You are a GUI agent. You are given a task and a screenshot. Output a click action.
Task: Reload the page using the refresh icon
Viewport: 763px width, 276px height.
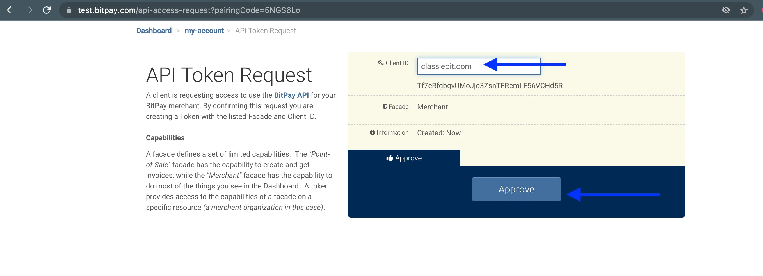(47, 10)
